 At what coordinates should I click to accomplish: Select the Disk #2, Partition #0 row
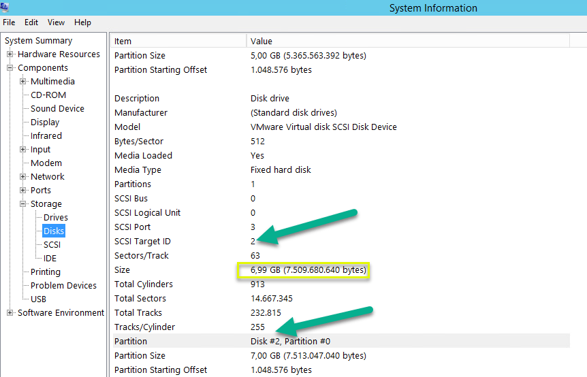[x=290, y=342]
